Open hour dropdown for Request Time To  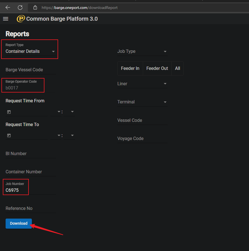[56, 136]
